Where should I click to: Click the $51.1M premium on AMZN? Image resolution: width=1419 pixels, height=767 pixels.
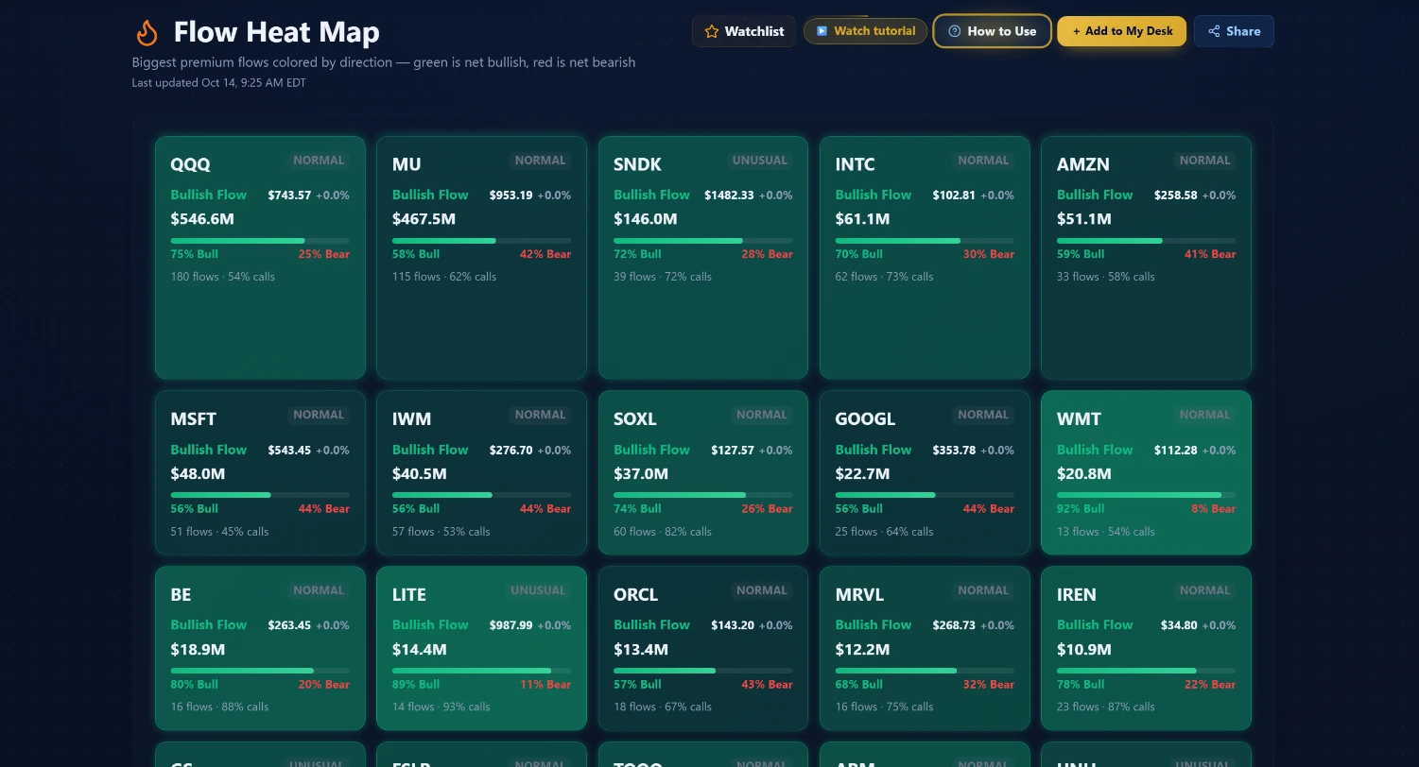(x=1084, y=219)
